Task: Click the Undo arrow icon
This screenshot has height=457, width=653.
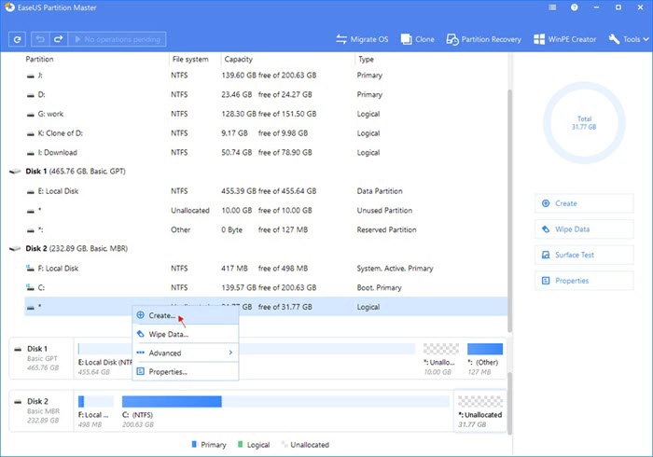Action: tap(40, 39)
